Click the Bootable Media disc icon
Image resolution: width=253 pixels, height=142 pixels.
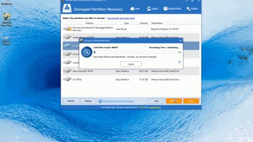(x=165, y=9)
